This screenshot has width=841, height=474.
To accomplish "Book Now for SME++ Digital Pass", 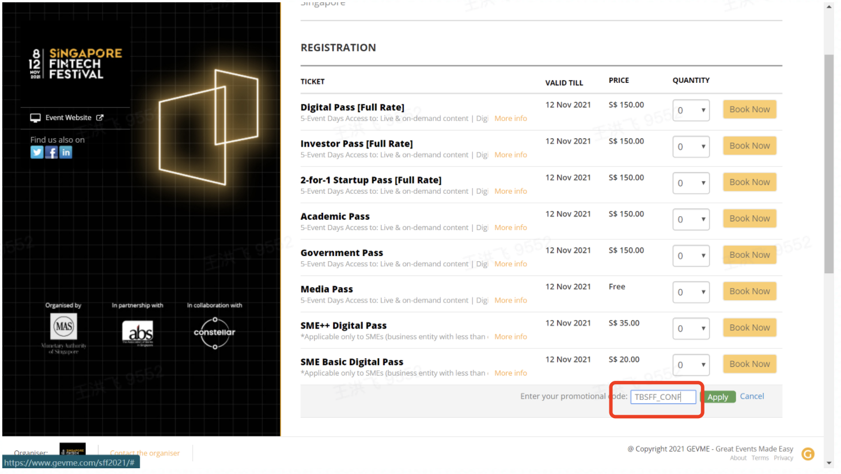I will [749, 327].
